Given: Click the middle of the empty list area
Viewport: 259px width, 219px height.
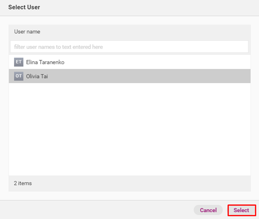Looking at the screenshot, I should pyautogui.click(x=129, y=129).
